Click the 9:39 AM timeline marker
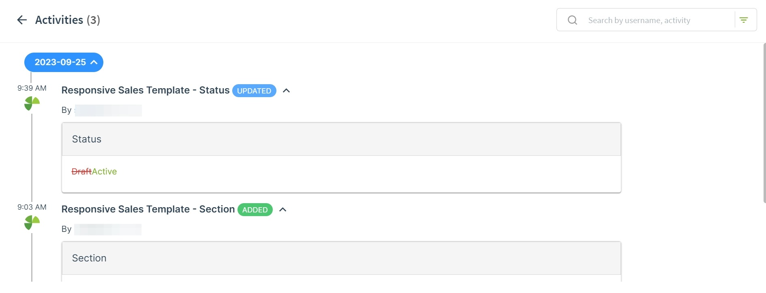The image size is (766, 293). pos(32,88)
